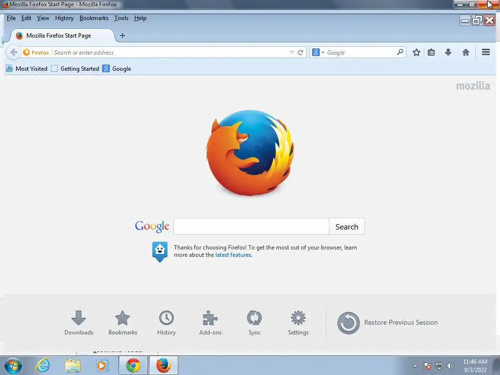Click the snippet house mascot icon
500x375 pixels.
pyautogui.click(x=160, y=251)
